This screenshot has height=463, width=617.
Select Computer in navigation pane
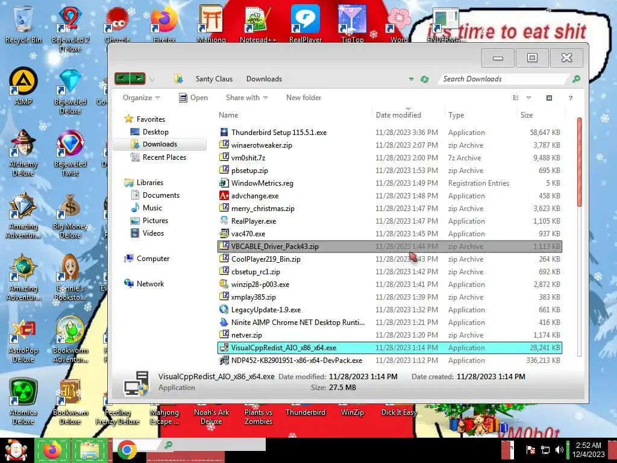pos(147,259)
